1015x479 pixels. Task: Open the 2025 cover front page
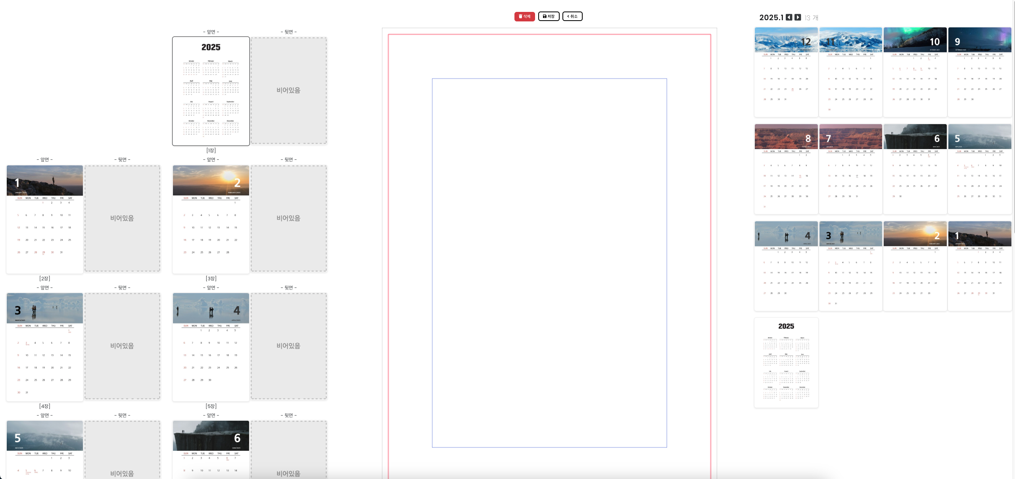tap(211, 91)
